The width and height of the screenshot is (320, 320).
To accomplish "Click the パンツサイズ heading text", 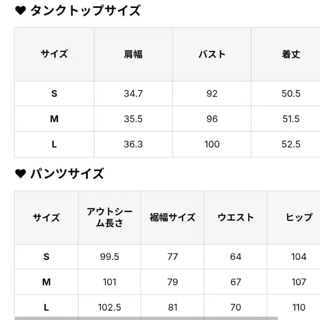I will (x=67, y=174).
